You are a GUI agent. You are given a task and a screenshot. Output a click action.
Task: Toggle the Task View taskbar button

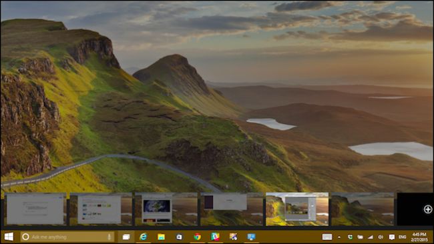point(126,237)
